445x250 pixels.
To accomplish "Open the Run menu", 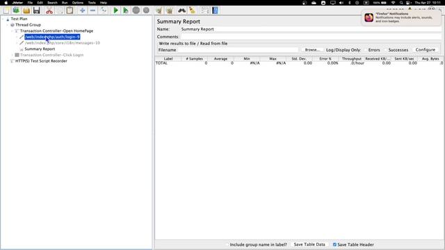I will pyautogui.click(x=65, y=3).
